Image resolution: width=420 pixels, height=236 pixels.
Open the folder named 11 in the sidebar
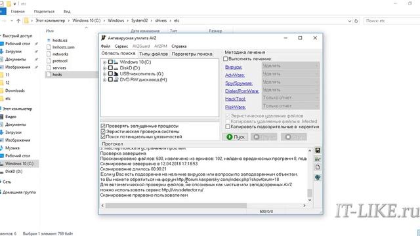[x=7, y=75]
